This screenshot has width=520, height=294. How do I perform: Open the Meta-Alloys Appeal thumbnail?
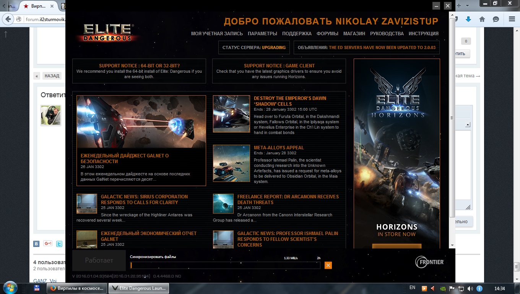click(231, 163)
